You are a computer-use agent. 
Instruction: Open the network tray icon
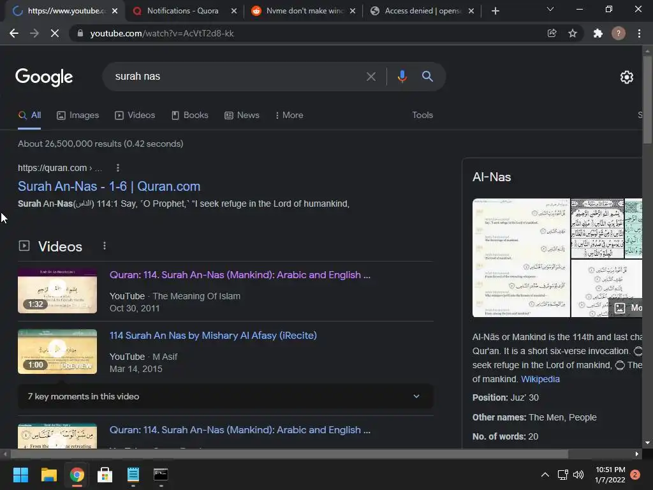click(x=562, y=475)
